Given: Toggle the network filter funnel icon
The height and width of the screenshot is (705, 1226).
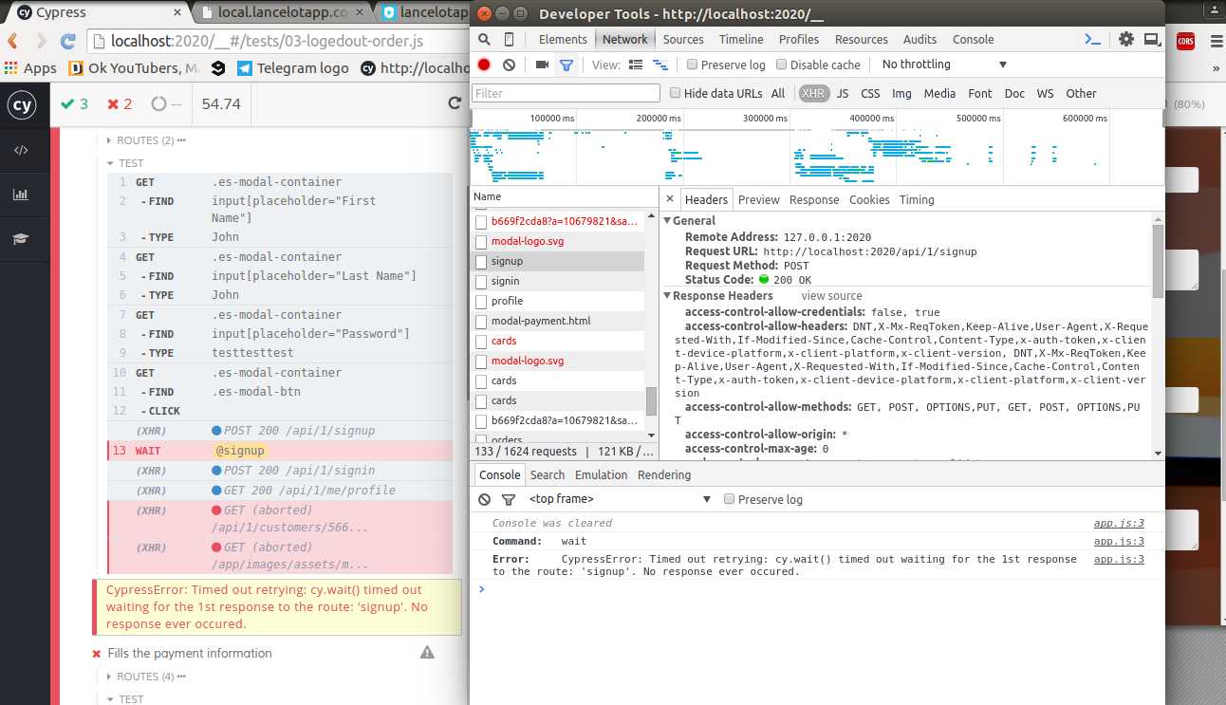Looking at the screenshot, I should 567,65.
